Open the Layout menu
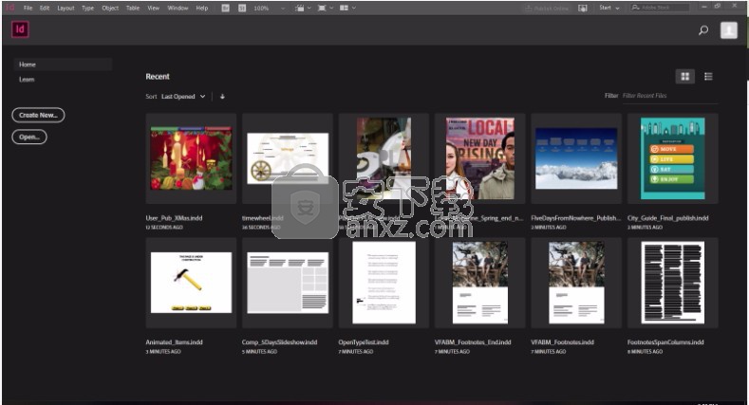Viewport: 749px width, 405px height. (66, 9)
